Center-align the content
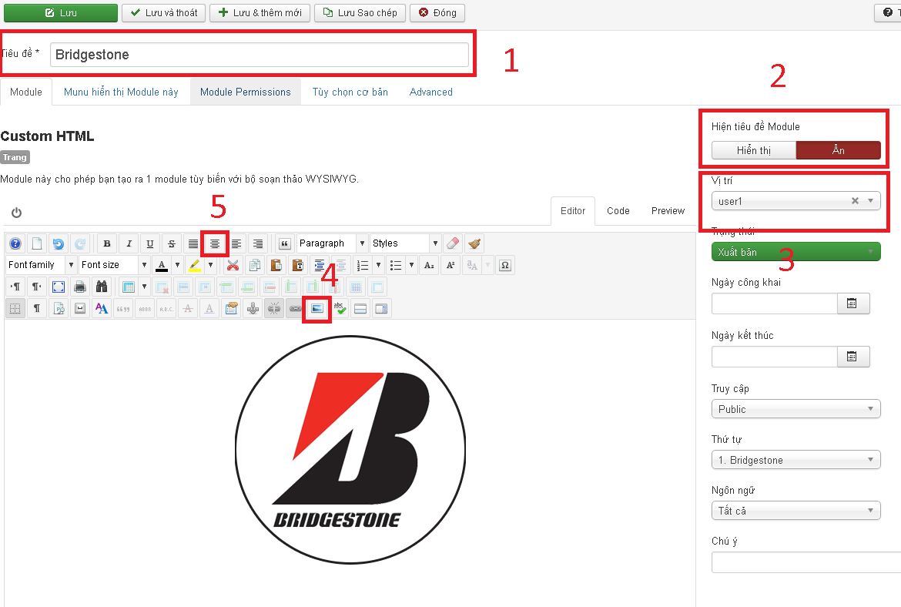Image resolution: width=901 pixels, height=607 pixels. [215, 243]
